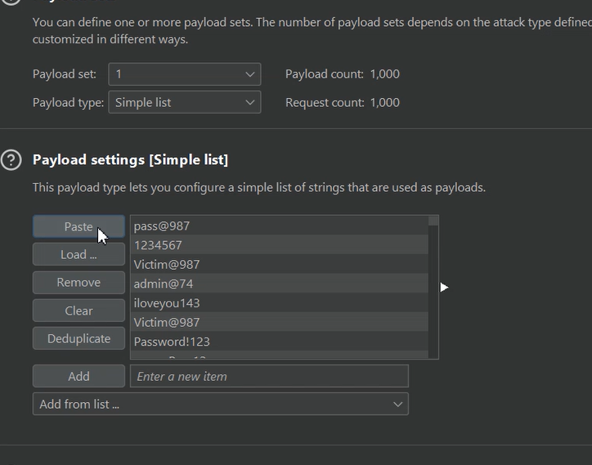Select the iloveyou143 payload entry

click(x=278, y=303)
